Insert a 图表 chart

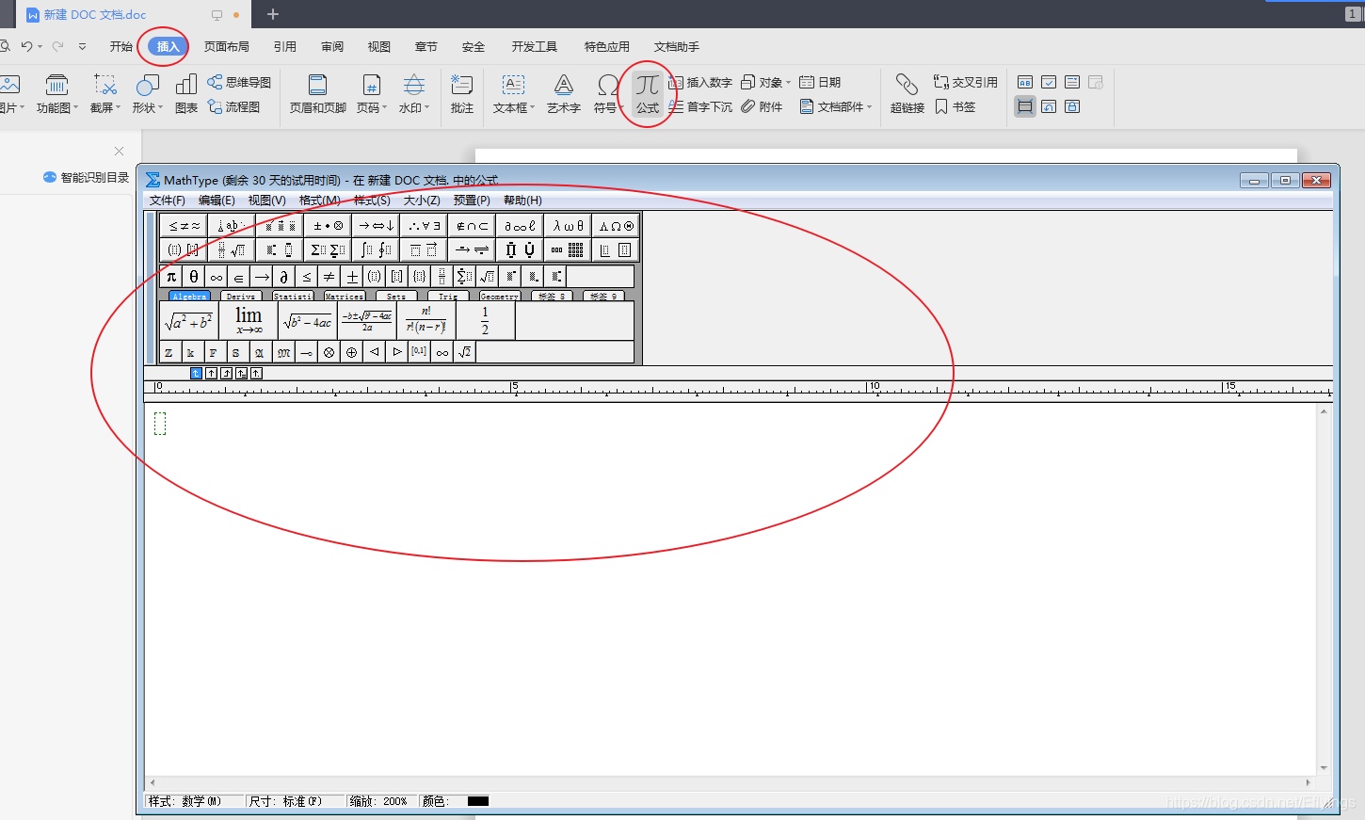pyautogui.click(x=186, y=94)
